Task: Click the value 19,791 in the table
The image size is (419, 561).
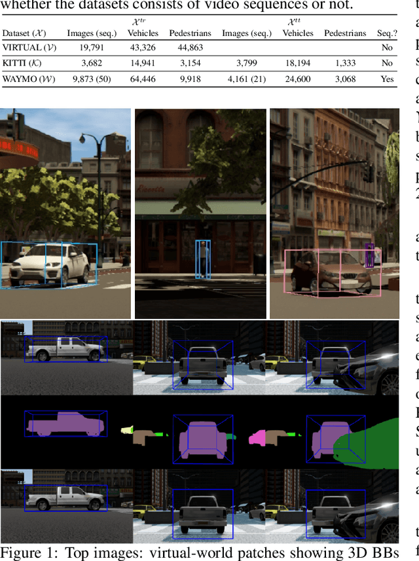Action: pos(92,48)
